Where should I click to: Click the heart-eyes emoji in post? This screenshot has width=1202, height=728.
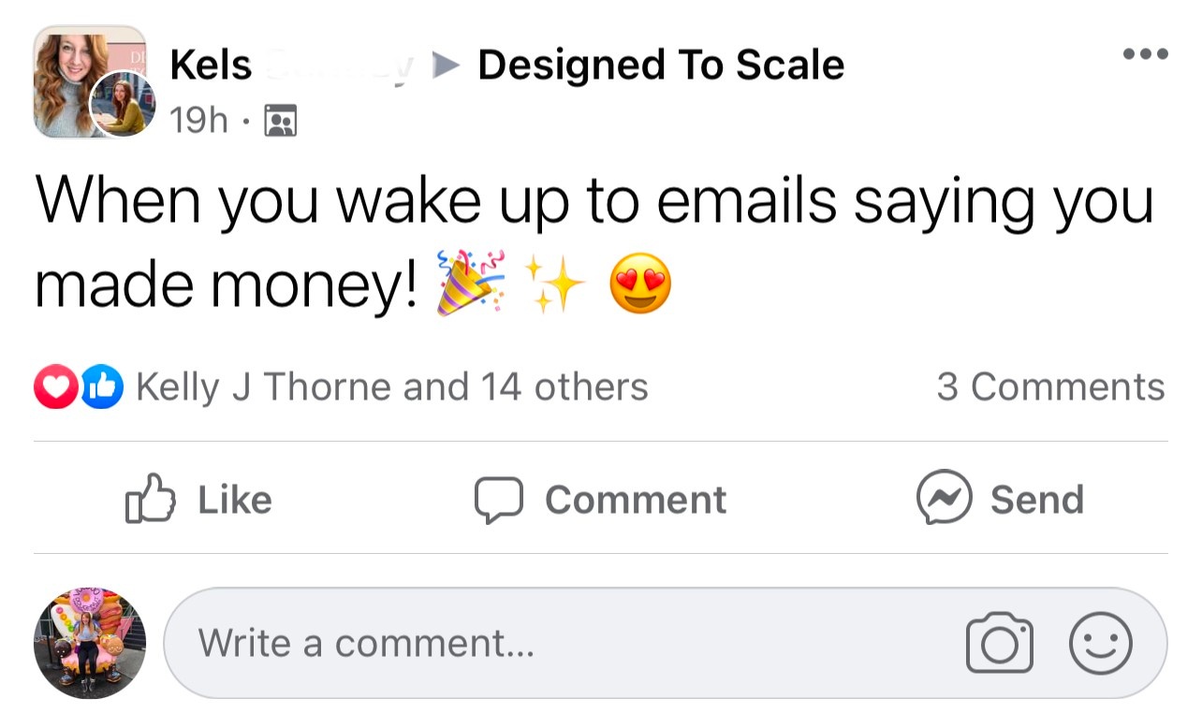coord(640,284)
